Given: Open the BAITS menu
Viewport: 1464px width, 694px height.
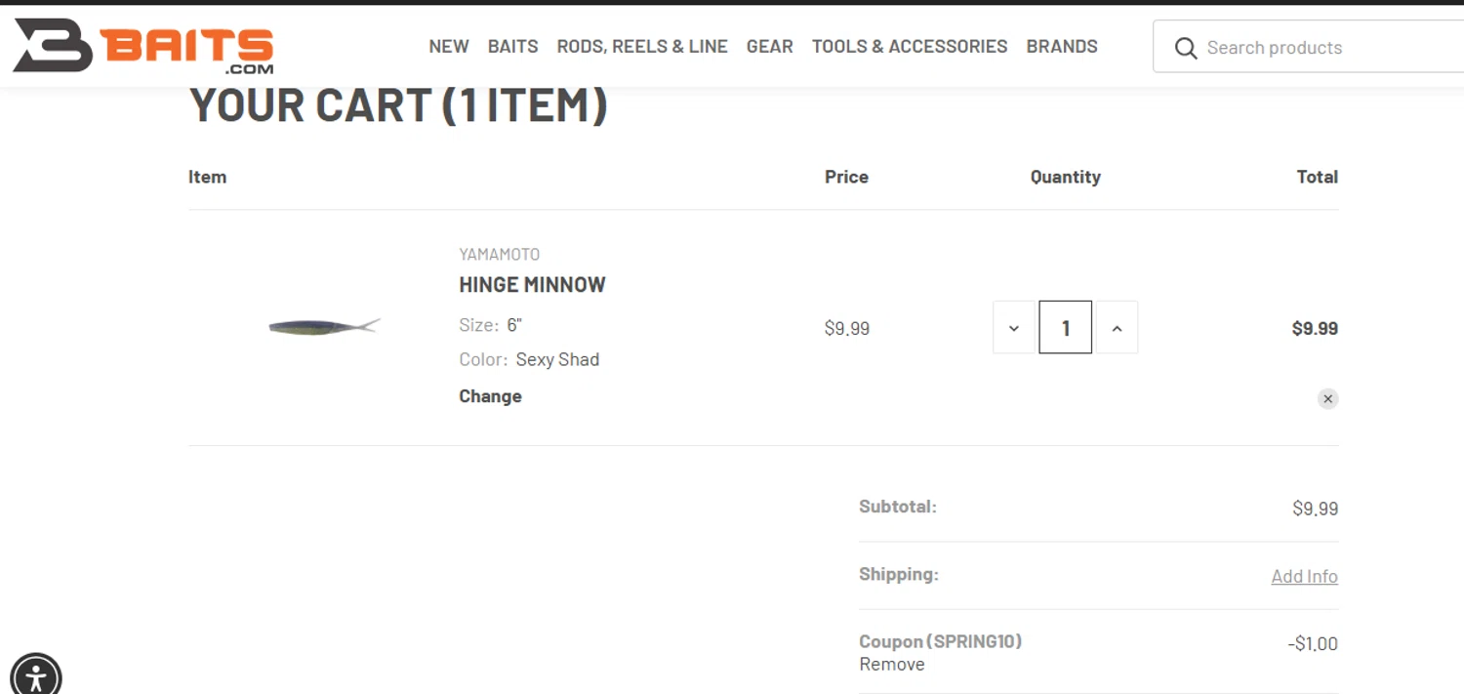Looking at the screenshot, I should [513, 47].
